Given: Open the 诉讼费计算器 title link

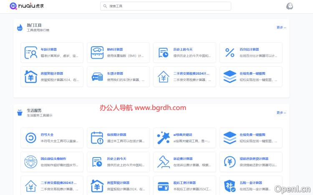Looking at the screenshot, I should click(183, 159).
